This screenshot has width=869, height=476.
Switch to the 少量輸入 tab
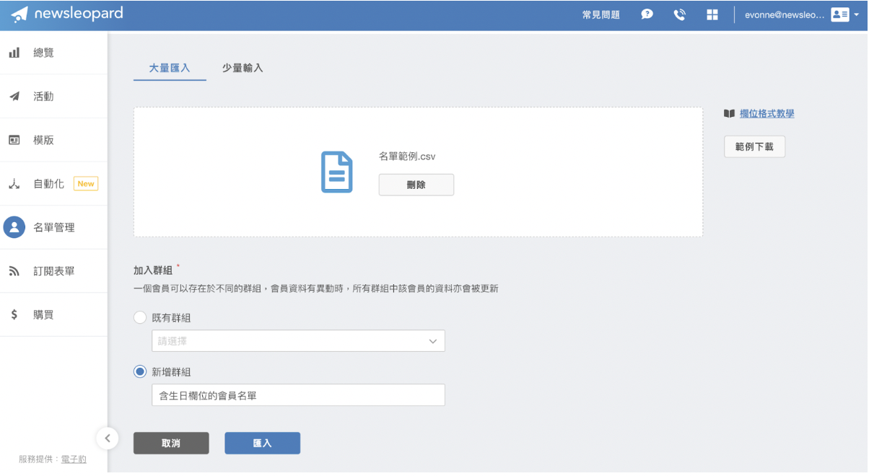tap(243, 69)
